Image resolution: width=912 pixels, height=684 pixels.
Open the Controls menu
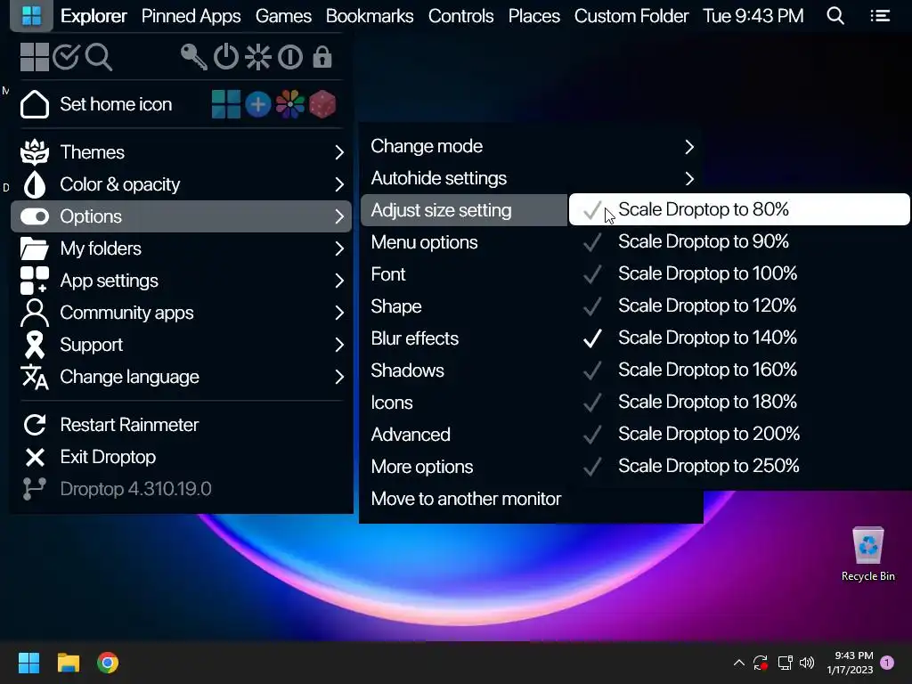point(460,16)
